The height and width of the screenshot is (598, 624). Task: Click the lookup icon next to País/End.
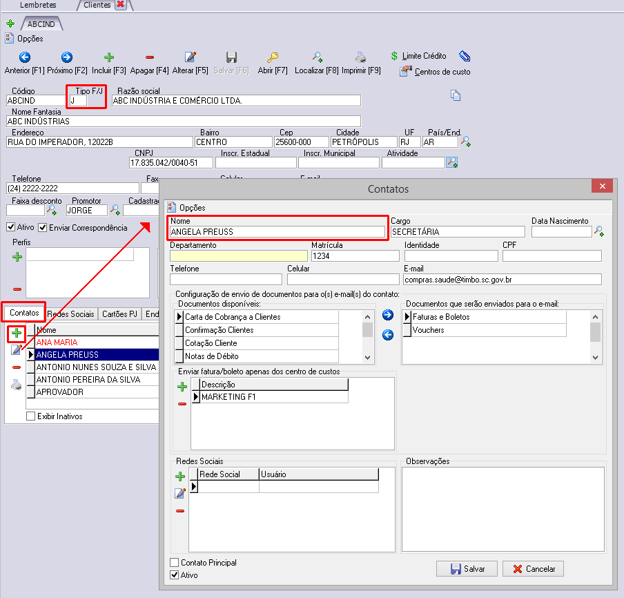point(466,142)
